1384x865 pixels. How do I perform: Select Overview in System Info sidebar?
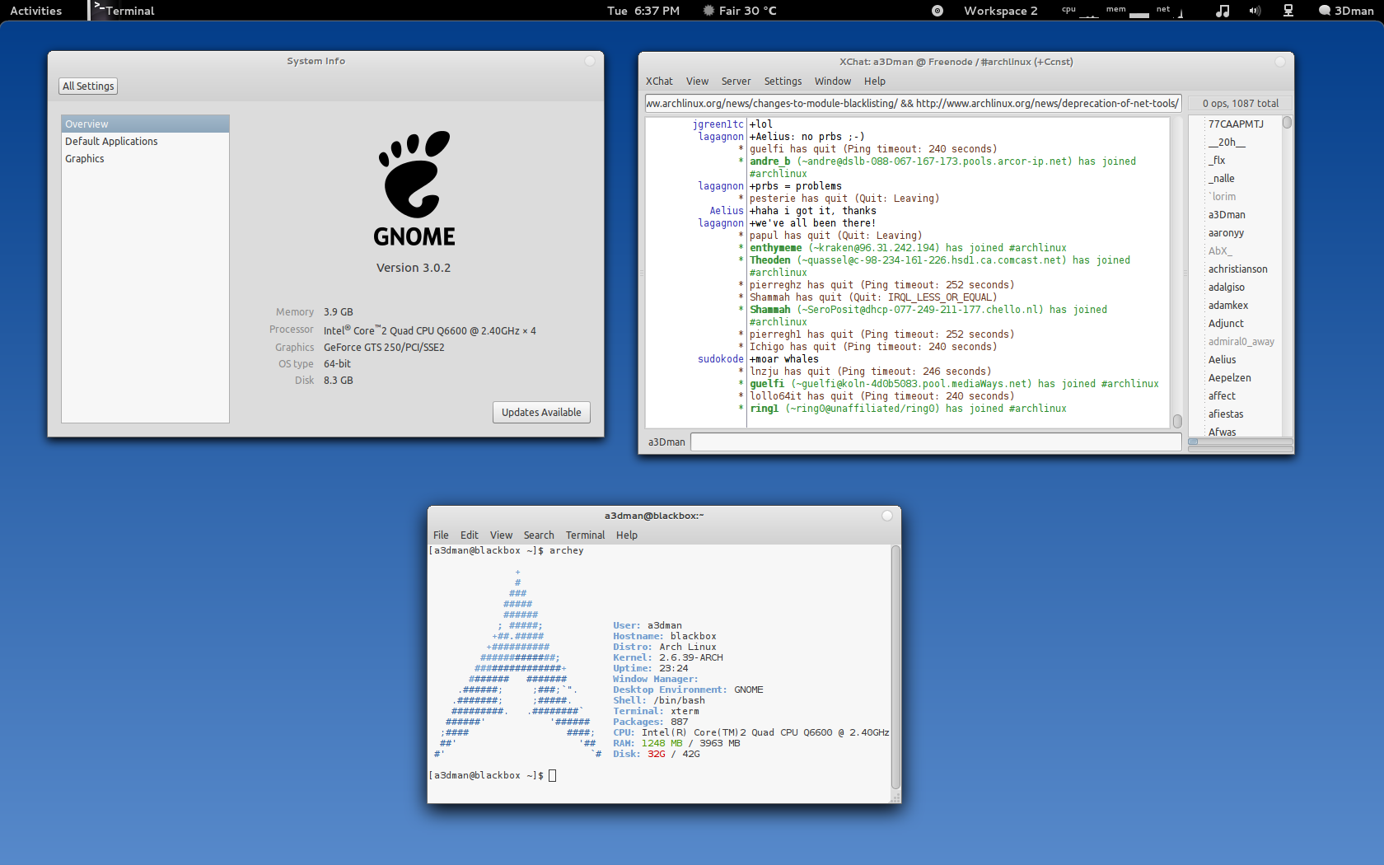pos(145,124)
